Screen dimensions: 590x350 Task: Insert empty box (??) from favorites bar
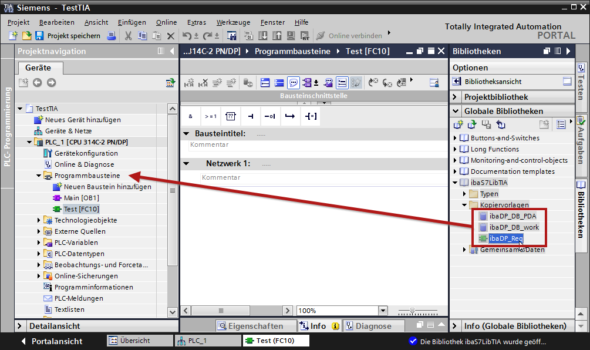(x=230, y=116)
